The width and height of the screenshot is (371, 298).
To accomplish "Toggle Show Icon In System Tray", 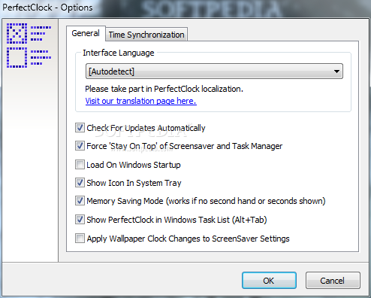I will click(80, 183).
